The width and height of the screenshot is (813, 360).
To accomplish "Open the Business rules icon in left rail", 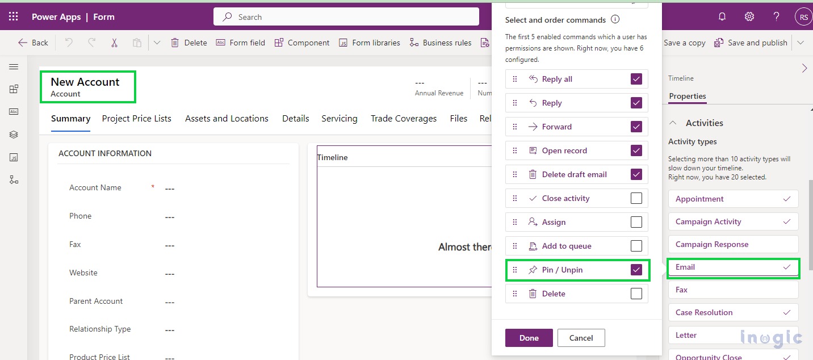I will pos(14,180).
